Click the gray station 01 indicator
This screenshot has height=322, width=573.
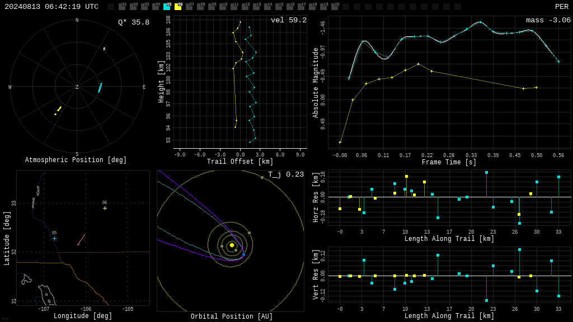tap(123, 7)
